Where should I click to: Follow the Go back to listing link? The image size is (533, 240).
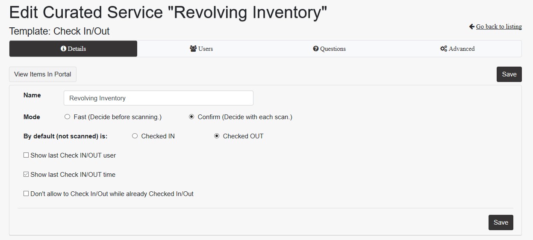[x=499, y=26]
